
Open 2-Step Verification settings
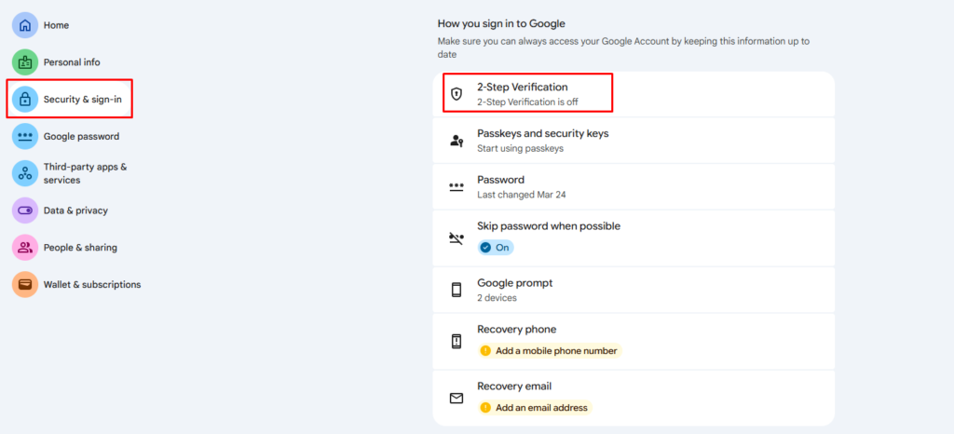click(634, 94)
